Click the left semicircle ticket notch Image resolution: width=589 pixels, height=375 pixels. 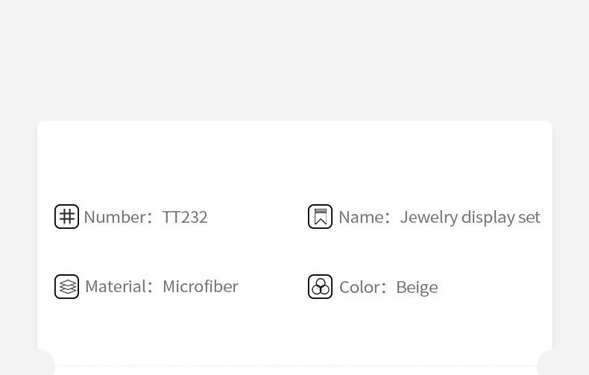[45, 362]
